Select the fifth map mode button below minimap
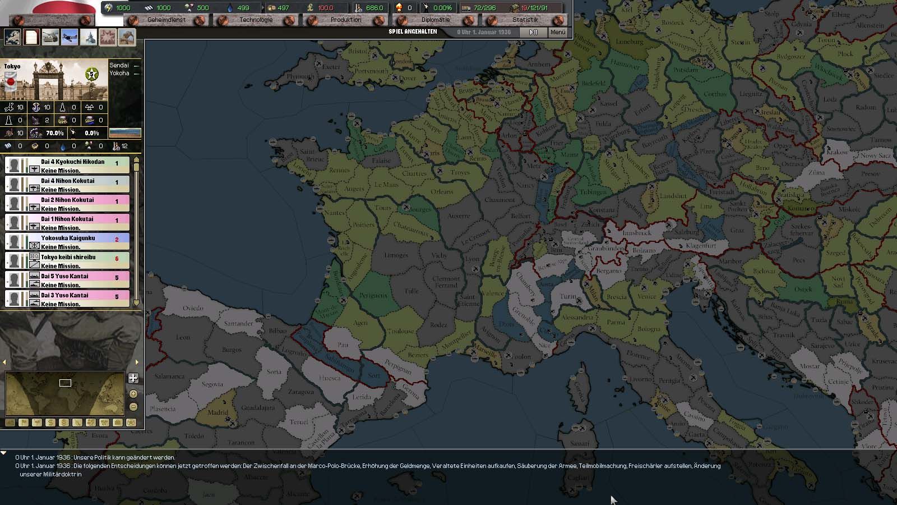Image resolution: width=897 pixels, height=505 pixels. point(64,423)
